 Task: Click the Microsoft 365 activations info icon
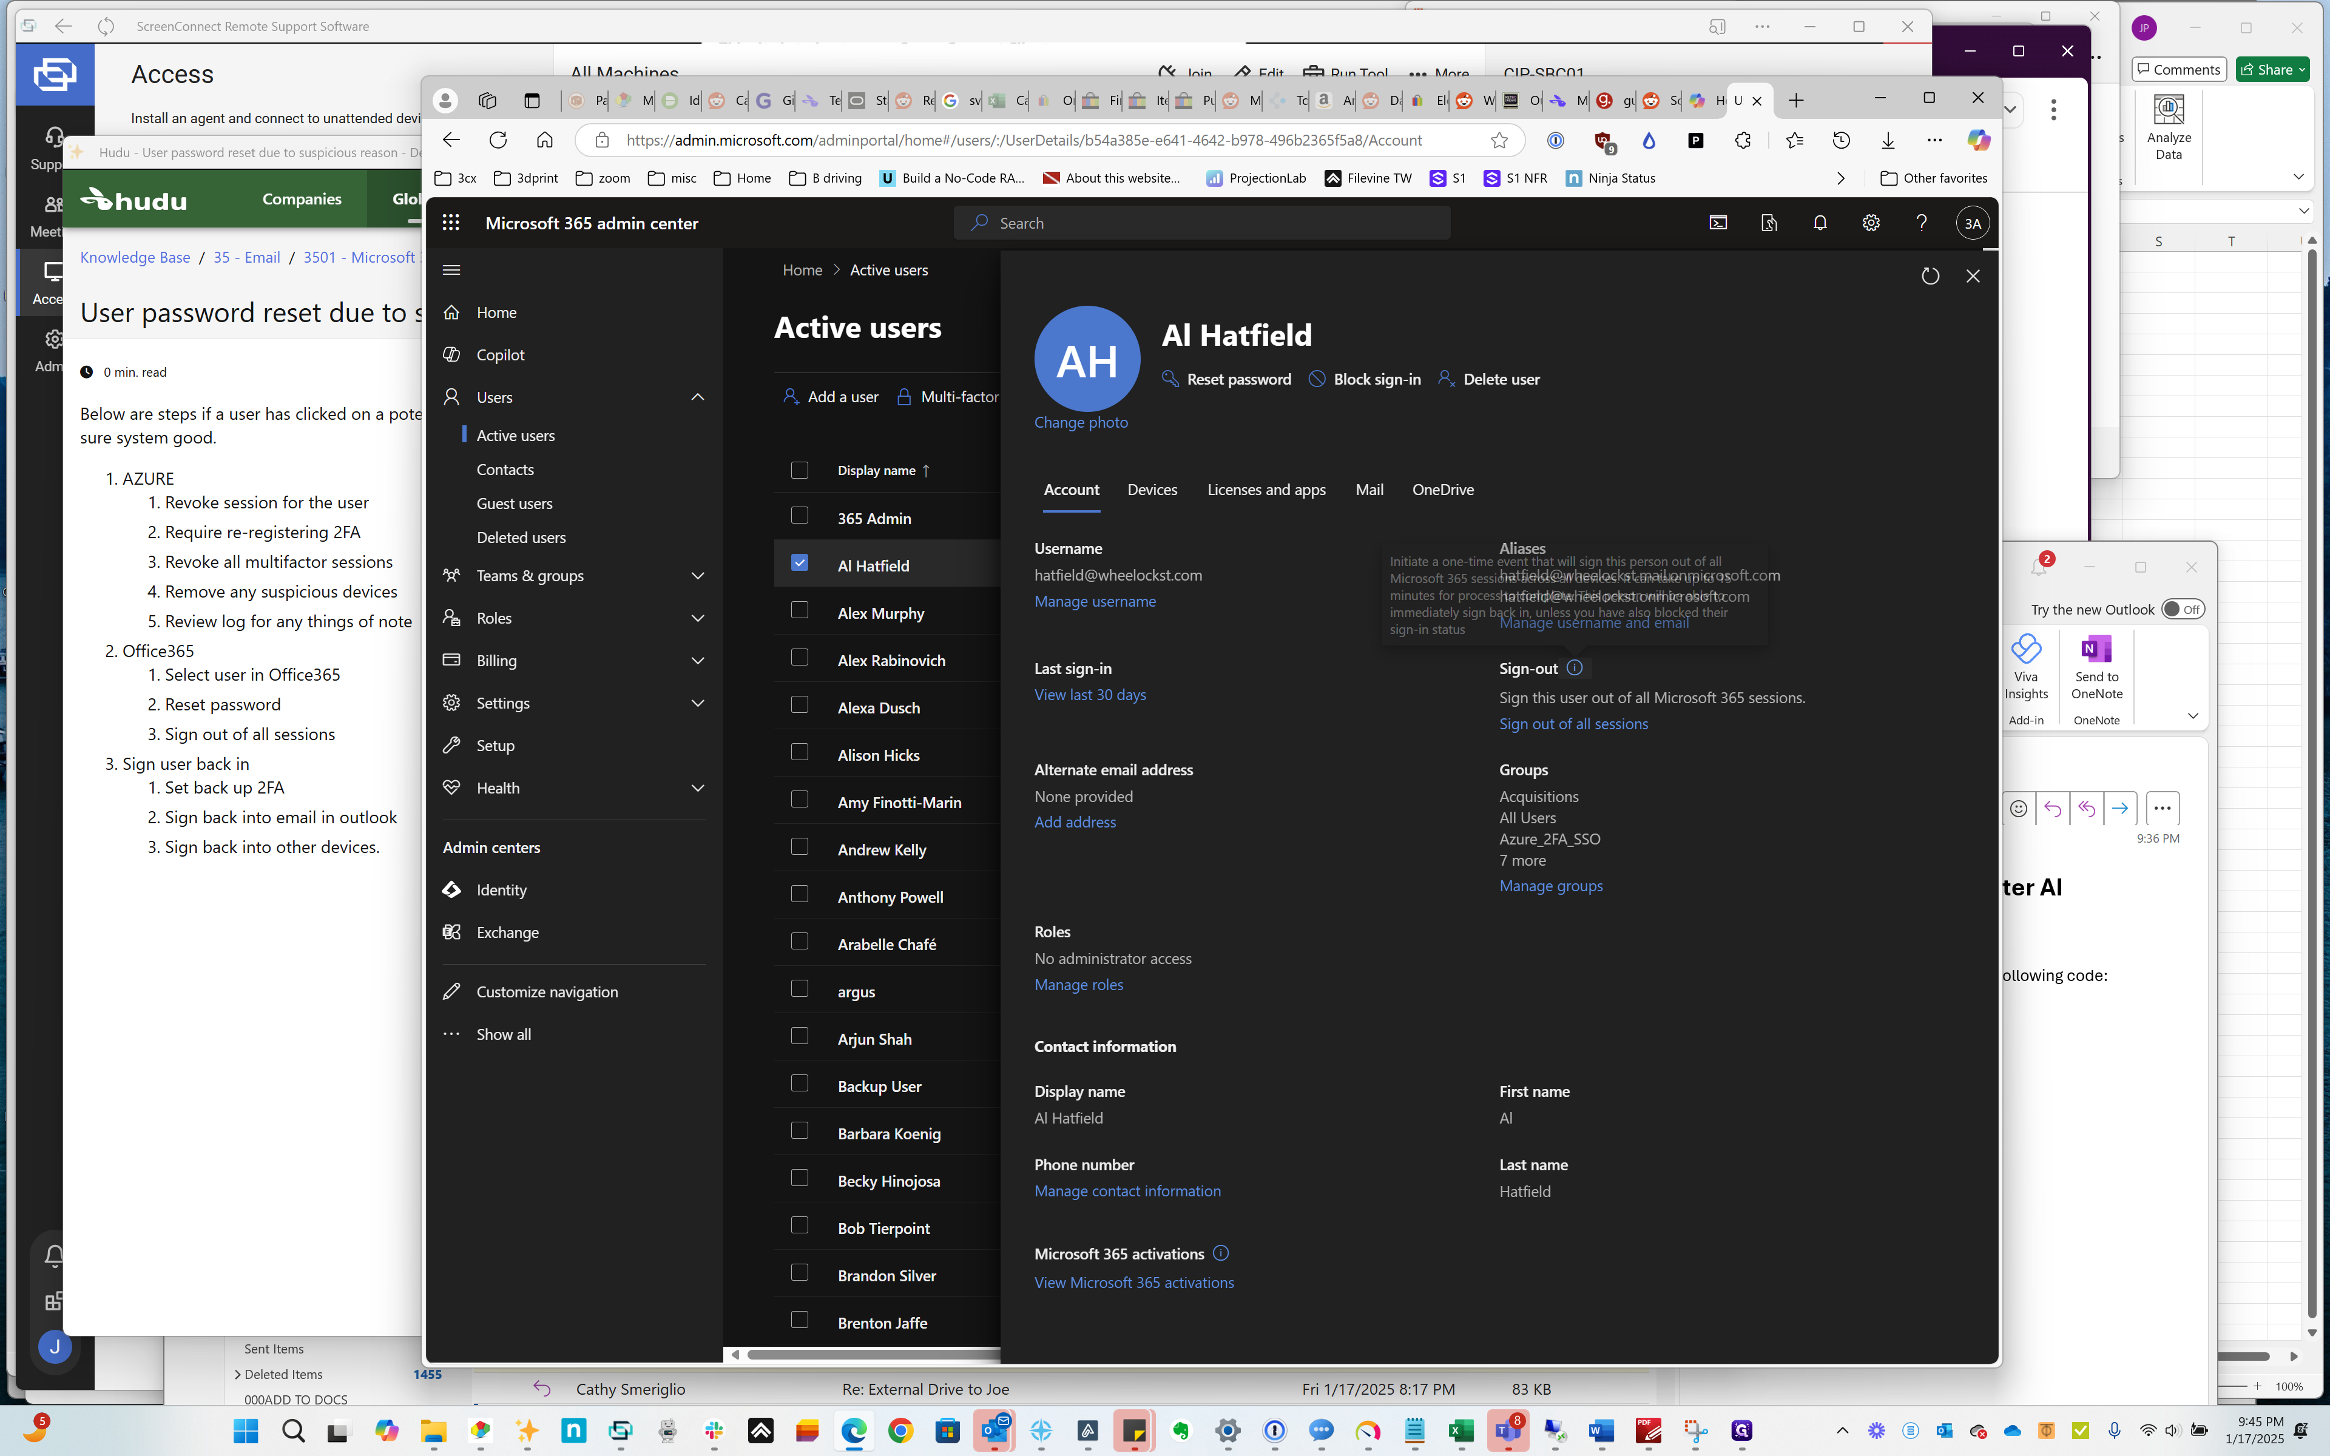coord(1221,1253)
